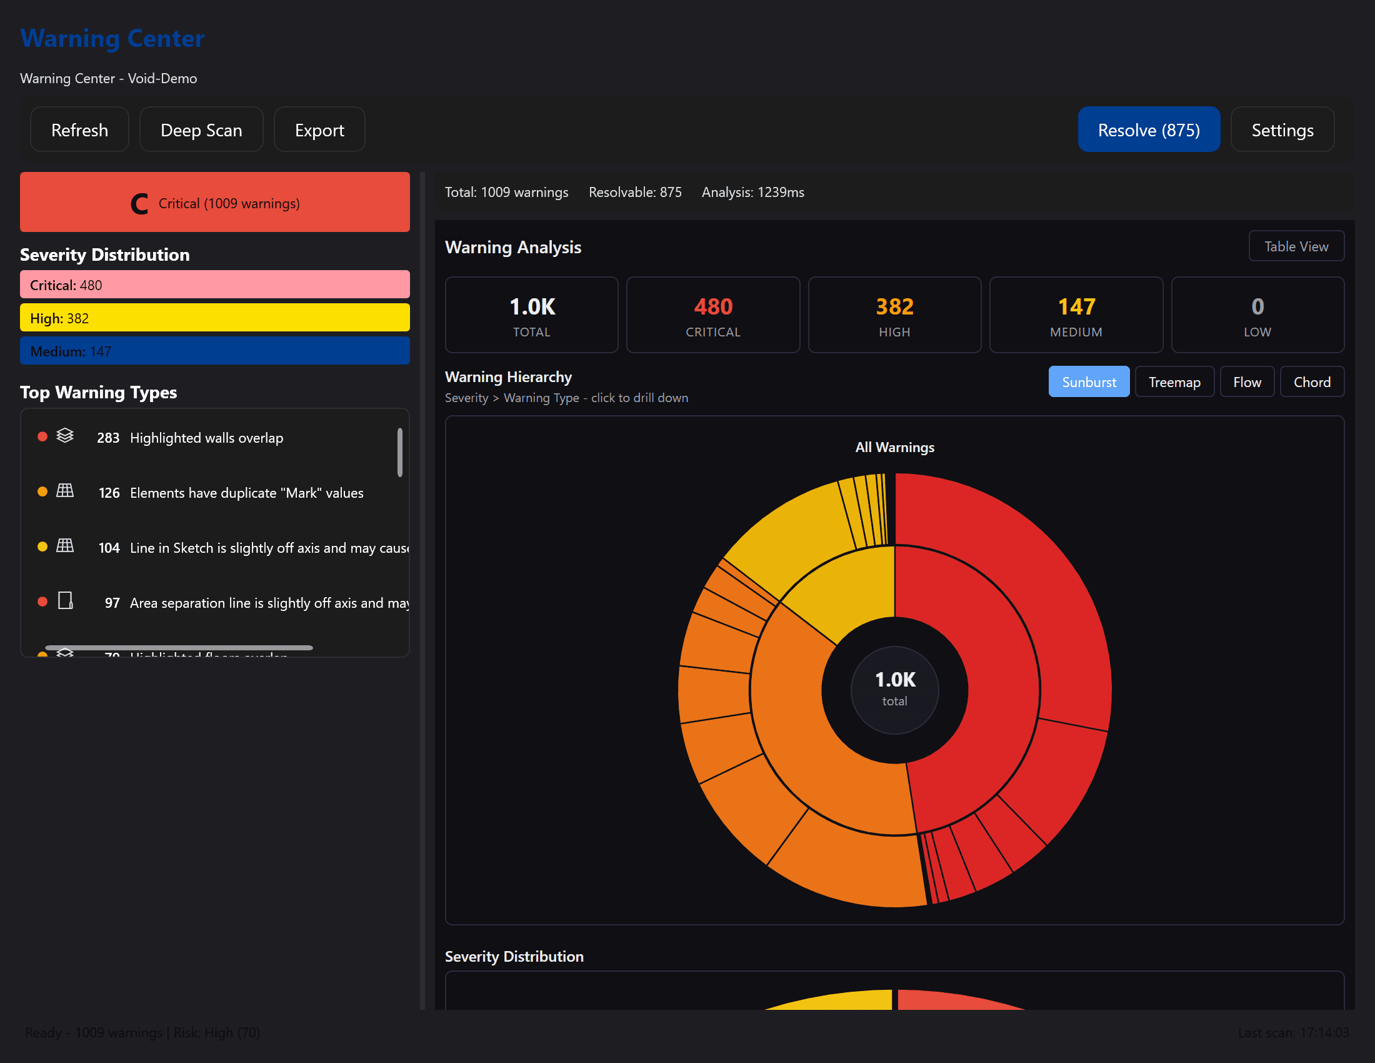
Task: Click the "Top Warning Types" heading
Action: click(x=98, y=391)
